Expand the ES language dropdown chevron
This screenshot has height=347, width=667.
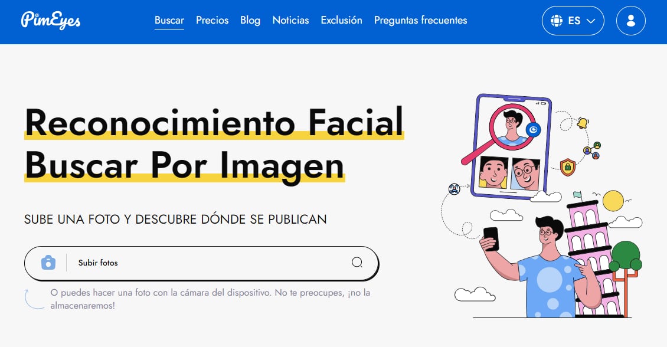(x=591, y=21)
